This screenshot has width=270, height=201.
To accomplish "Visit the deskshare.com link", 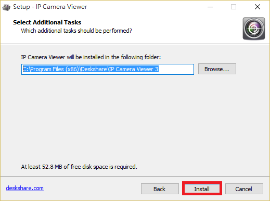I will click(x=25, y=188).
